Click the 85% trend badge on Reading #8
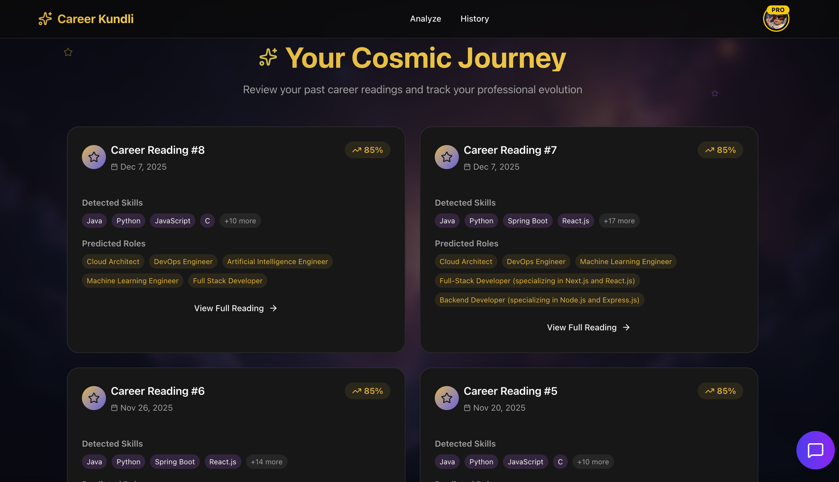Screen dimensions: 839x482 click(367, 150)
